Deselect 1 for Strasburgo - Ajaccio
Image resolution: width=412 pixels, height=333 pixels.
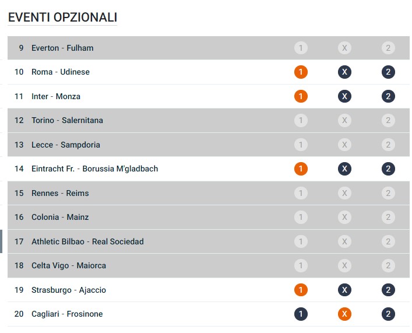[x=301, y=290]
